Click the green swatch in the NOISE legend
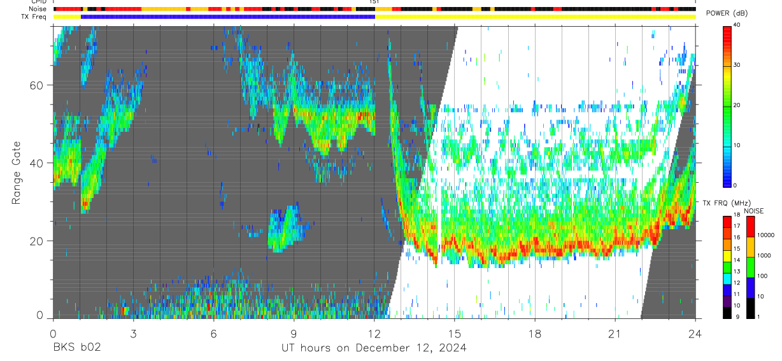The width and height of the screenshot is (782, 361). (750, 267)
